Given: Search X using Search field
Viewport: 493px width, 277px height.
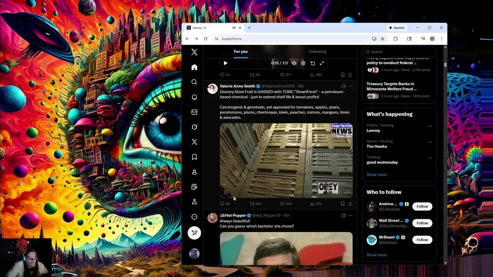Looking at the screenshot, I should click(399, 52).
